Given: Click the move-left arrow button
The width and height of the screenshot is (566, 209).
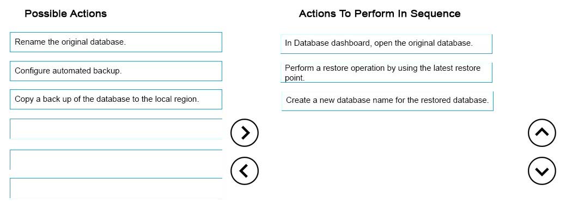Looking at the screenshot, I should click(x=245, y=171).
